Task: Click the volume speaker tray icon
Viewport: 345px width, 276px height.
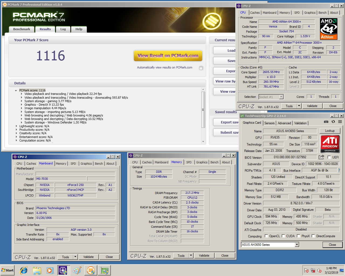Action: point(319,270)
